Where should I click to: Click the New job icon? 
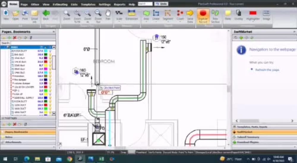(x=6, y=13)
